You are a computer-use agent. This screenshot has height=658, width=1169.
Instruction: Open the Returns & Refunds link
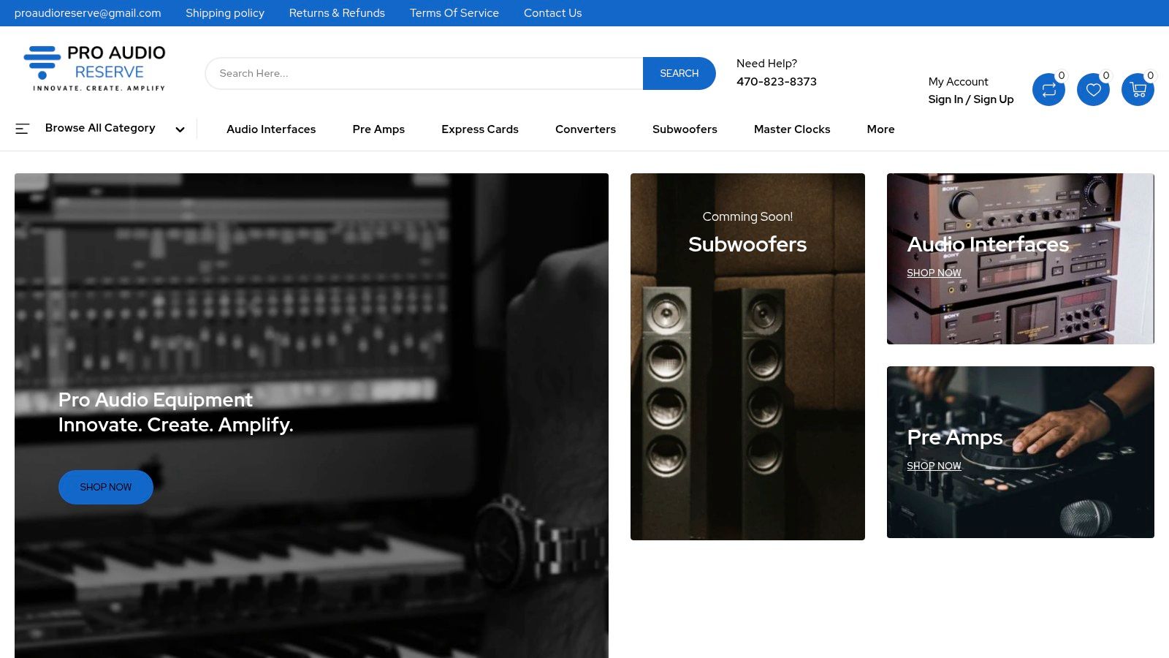pos(337,13)
